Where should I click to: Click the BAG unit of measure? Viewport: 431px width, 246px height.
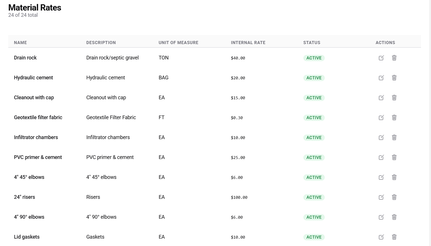[164, 78]
